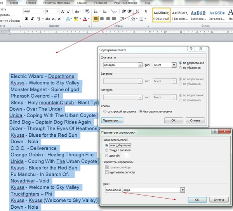Click help button in Сортировка текста dialog

pyautogui.click(x=191, y=49)
